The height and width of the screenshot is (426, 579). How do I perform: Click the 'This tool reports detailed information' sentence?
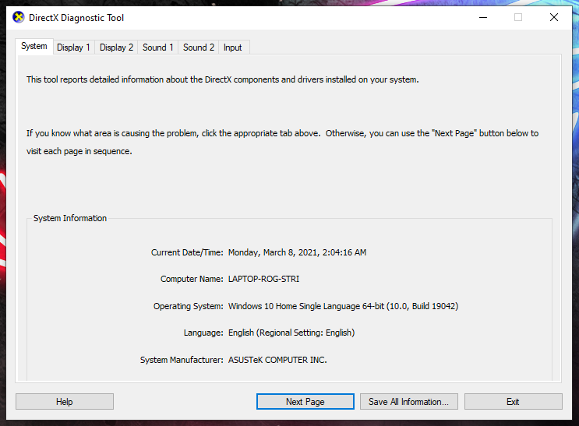click(x=223, y=79)
